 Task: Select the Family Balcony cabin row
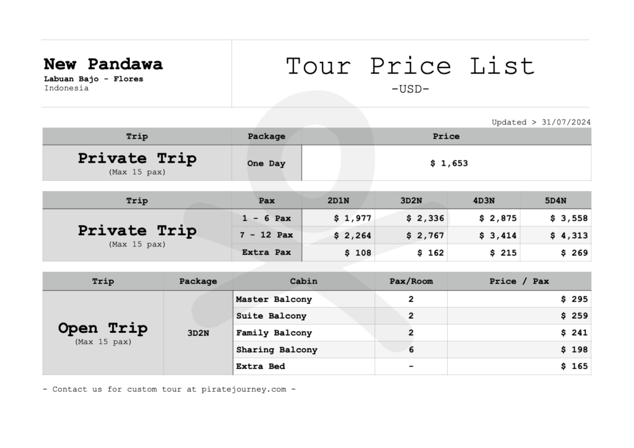click(x=412, y=333)
